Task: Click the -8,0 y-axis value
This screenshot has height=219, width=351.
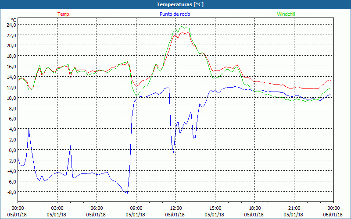Action: [x=12, y=192]
